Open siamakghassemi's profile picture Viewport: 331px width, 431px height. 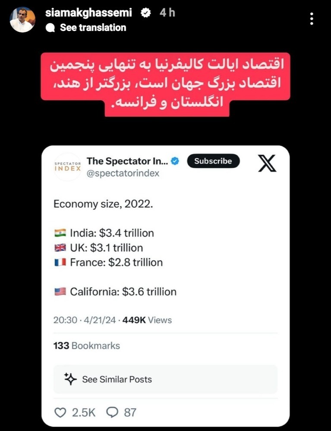coord(22,18)
